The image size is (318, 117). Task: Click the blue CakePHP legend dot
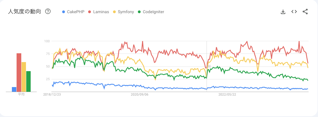tap(64, 12)
